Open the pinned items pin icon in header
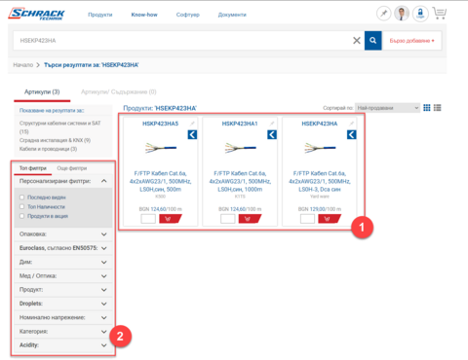468x360 pixels. tap(384, 14)
